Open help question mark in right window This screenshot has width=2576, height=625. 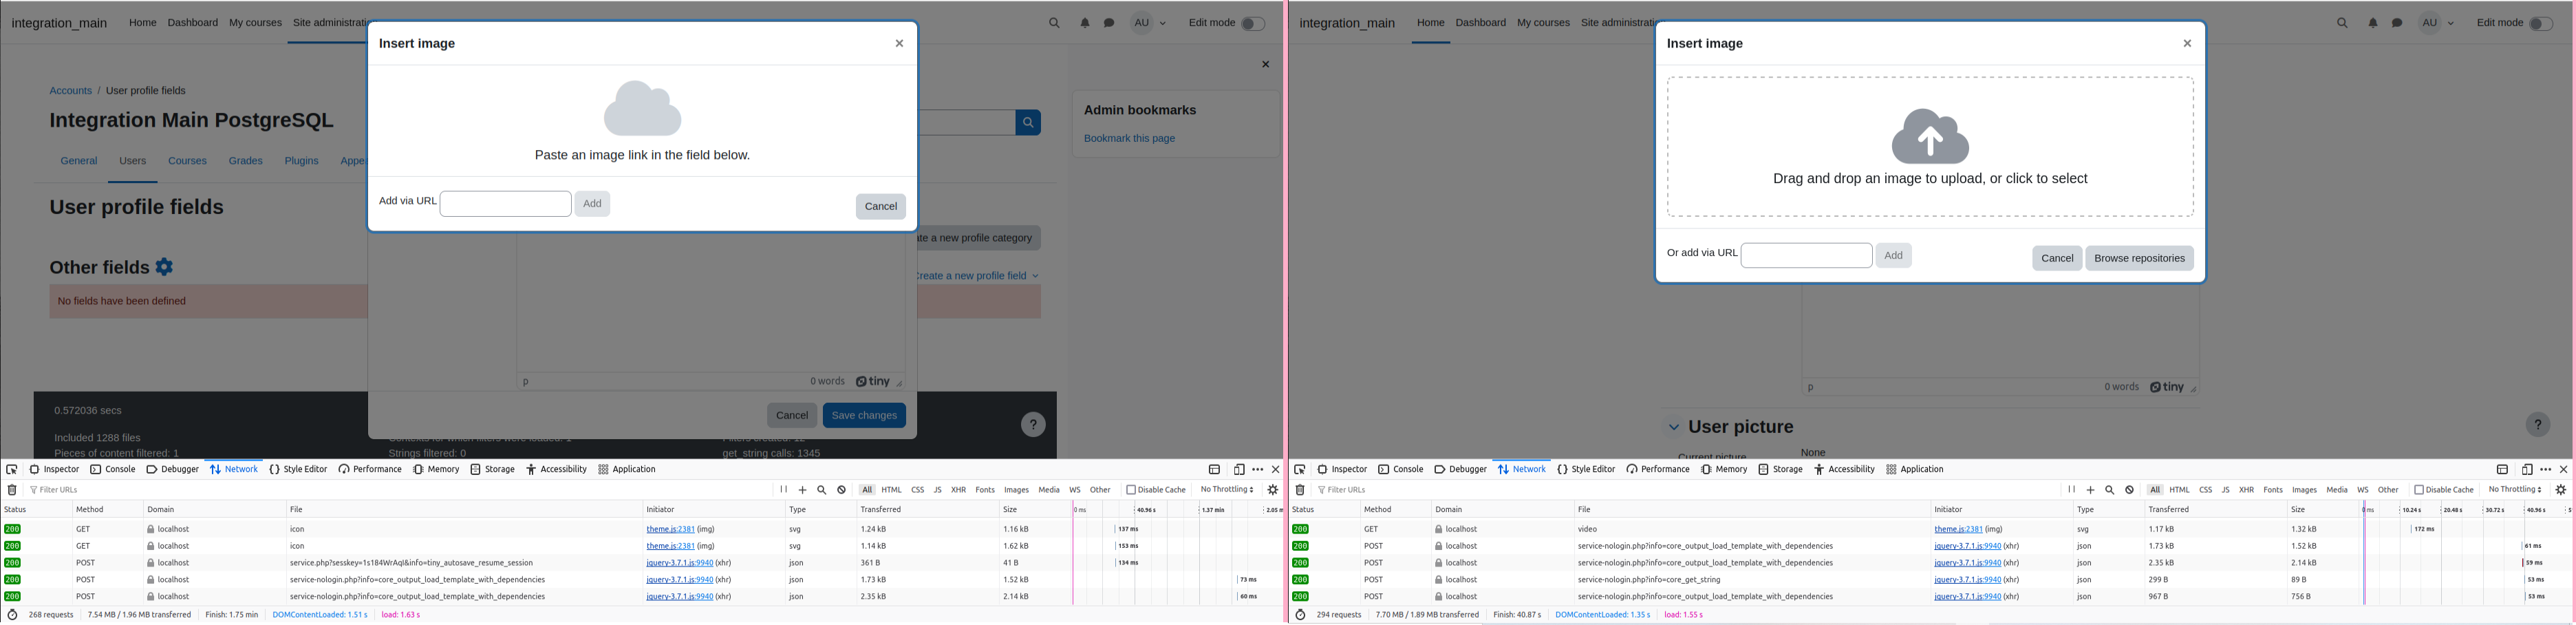(2537, 425)
